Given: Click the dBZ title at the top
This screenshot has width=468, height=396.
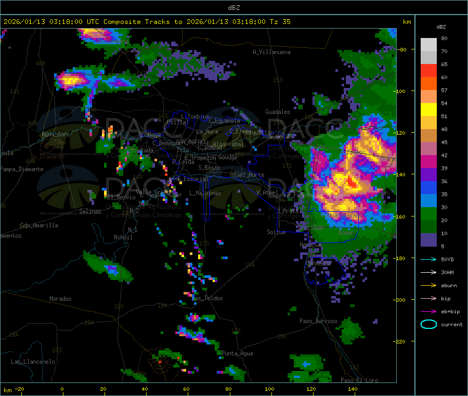Looking at the screenshot, I should (233, 7).
